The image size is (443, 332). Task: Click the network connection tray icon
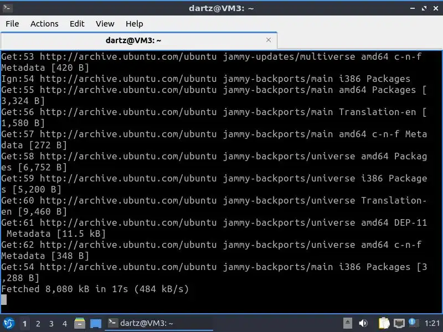coord(399,323)
